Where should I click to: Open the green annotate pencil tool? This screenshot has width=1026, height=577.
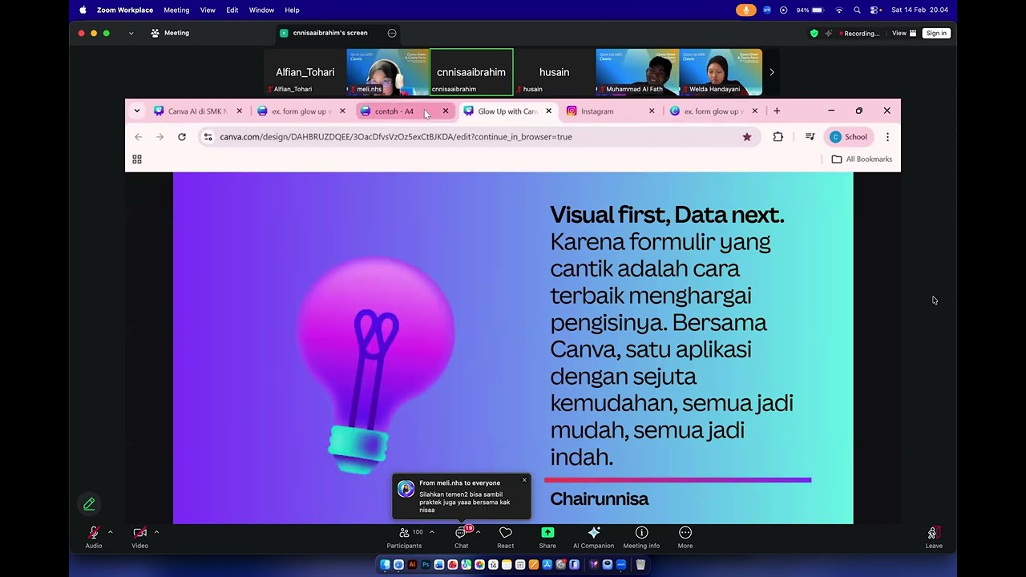[89, 504]
